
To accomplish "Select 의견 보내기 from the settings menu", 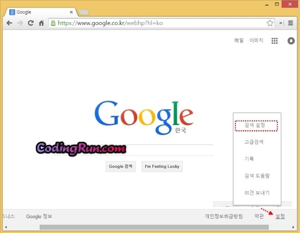I will [x=257, y=193].
